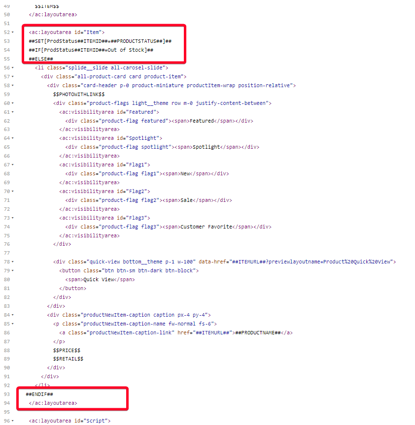415x425 pixels.
Task: Click the 'New' span text on line 68
Action: [x=185, y=173]
